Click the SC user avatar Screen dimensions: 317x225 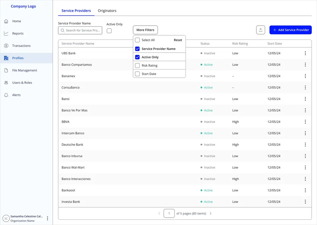(6, 218)
